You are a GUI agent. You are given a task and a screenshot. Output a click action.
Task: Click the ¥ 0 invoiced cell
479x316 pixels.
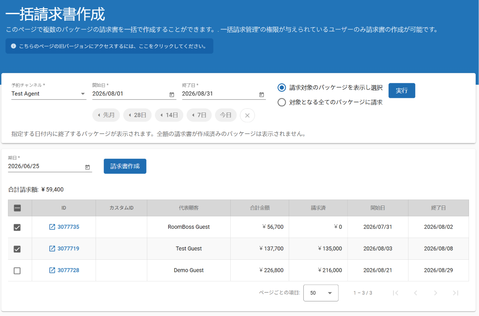(318, 227)
